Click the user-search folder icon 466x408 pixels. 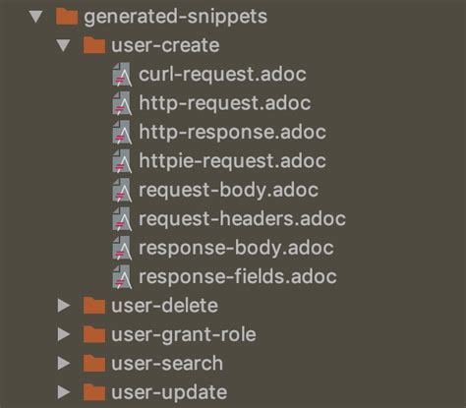tap(94, 364)
